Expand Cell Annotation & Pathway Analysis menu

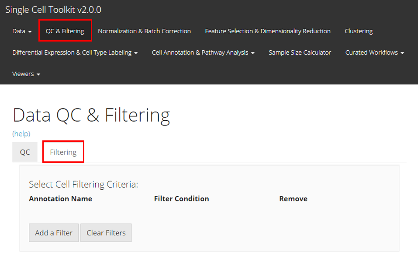click(203, 52)
